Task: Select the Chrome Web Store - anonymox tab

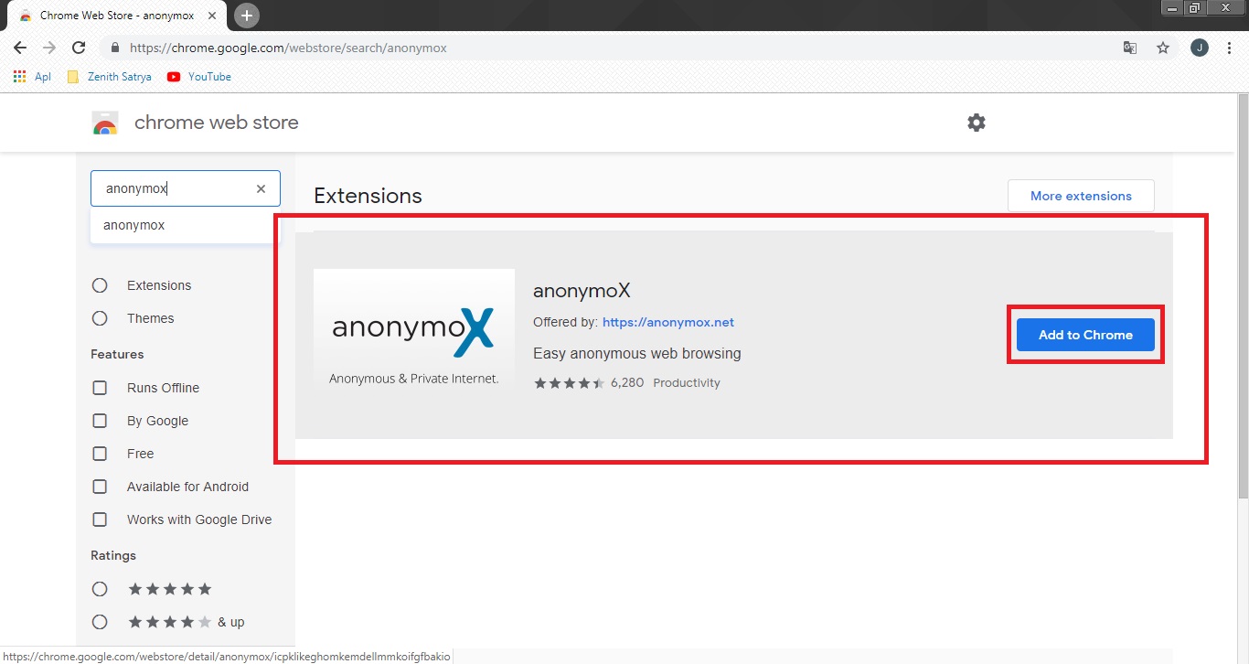Action: (x=119, y=16)
